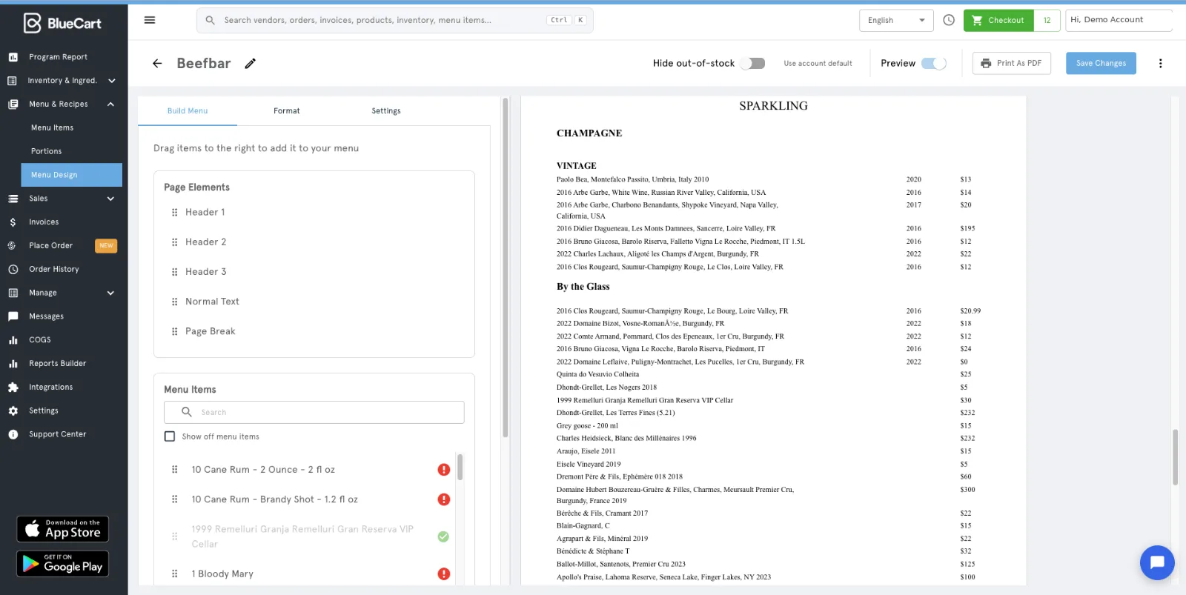This screenshot has width=1186, height=595.
Task: Click the Hi, Demo Account field
Action: pos(1119,20)
